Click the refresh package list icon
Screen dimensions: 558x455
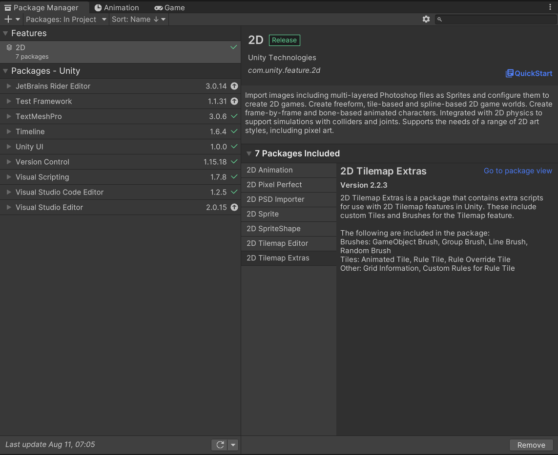(x=220, y=445)
